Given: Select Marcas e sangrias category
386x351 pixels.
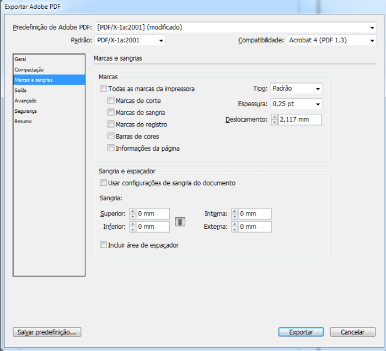Looking at the screenshot, I should pyautogui.click(x=49, y=80).
